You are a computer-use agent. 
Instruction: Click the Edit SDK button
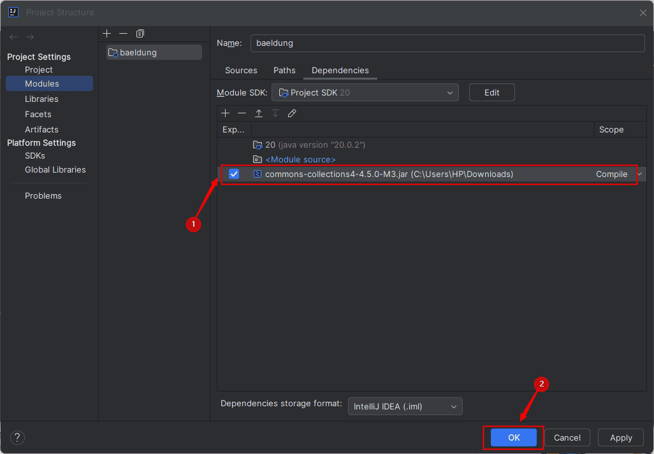click(491, 92)
